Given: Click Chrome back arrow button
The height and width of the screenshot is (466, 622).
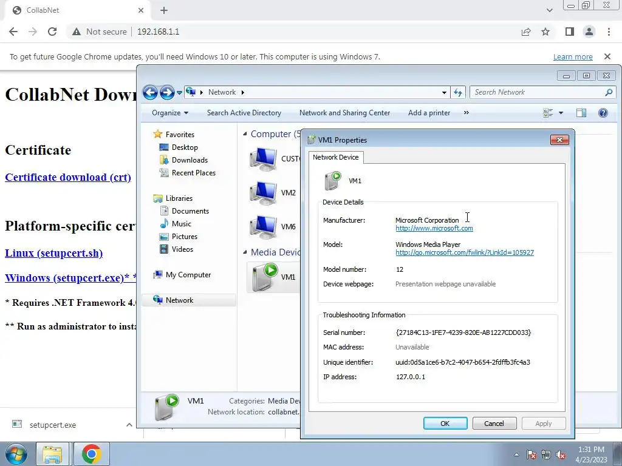Looking at the screenshot, I should click(x=13, y=32).
